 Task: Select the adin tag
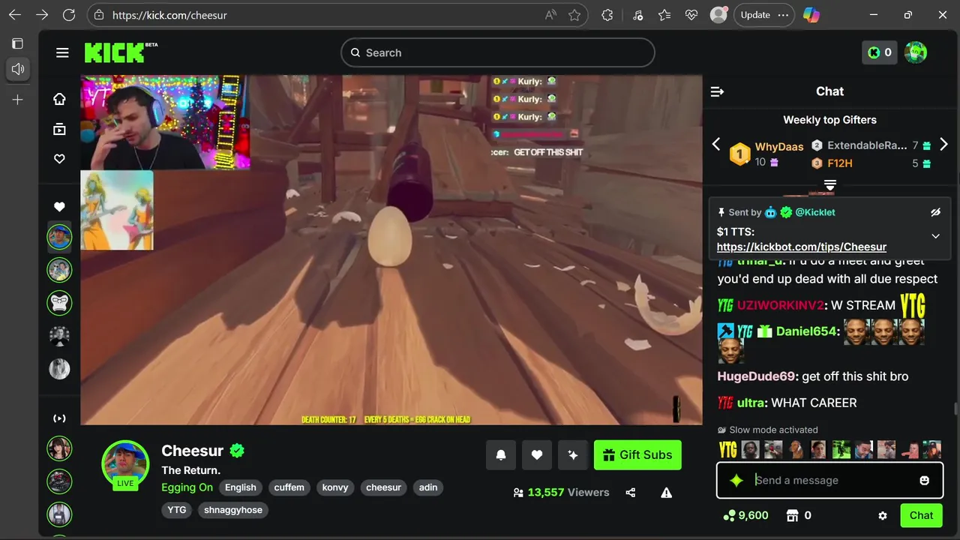tap(428, 487)
